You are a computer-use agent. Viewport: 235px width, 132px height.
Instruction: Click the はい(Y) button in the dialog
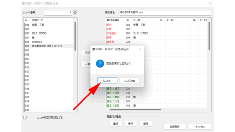[107, 81]
